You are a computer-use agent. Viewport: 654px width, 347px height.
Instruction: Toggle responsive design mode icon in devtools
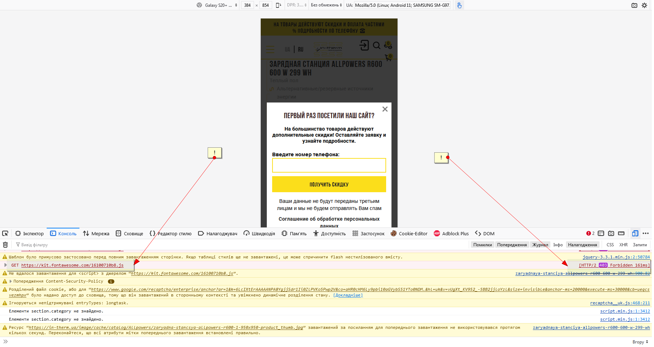tap(635, 233)
